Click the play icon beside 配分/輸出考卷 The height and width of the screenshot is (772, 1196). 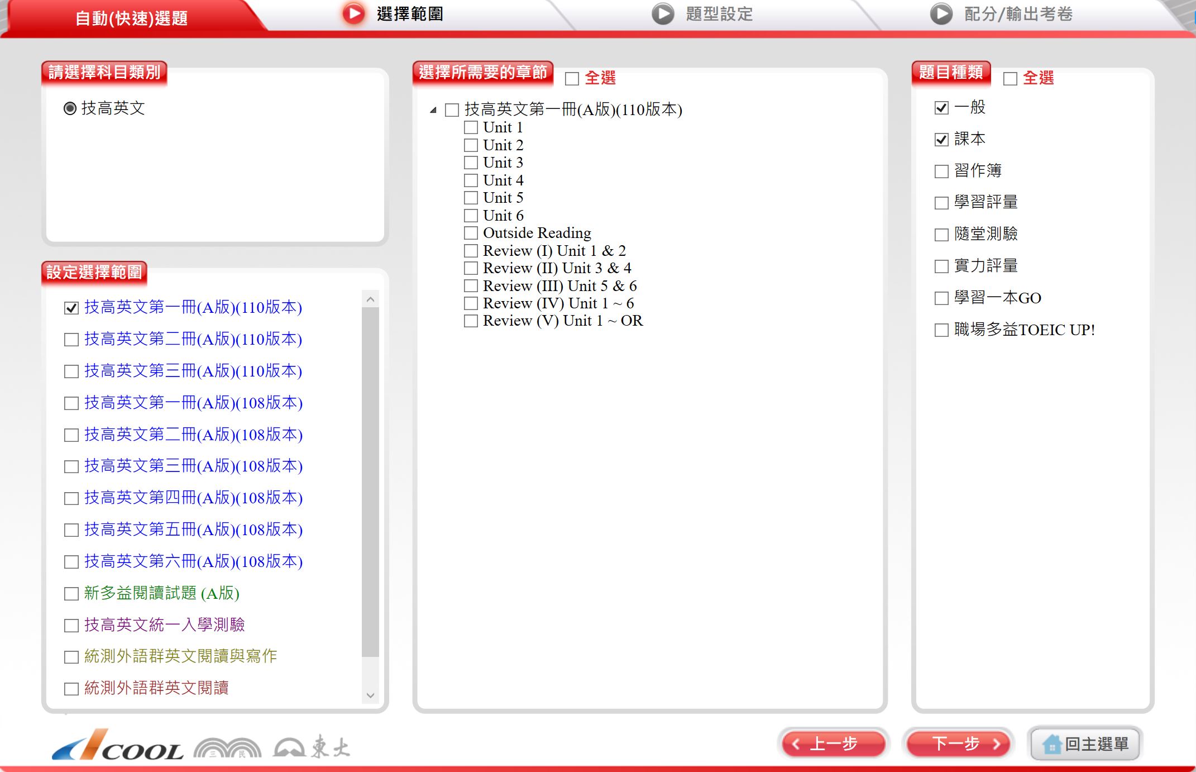(941, 14)
